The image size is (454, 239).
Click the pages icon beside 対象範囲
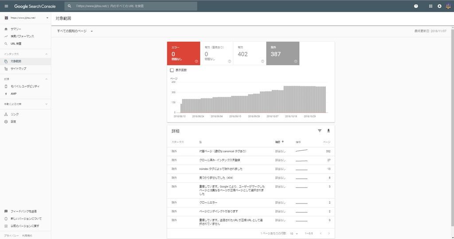coord(6,62)
